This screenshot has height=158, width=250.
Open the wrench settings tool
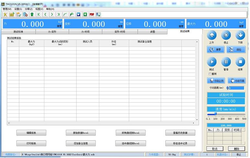(x=5, y=15)
